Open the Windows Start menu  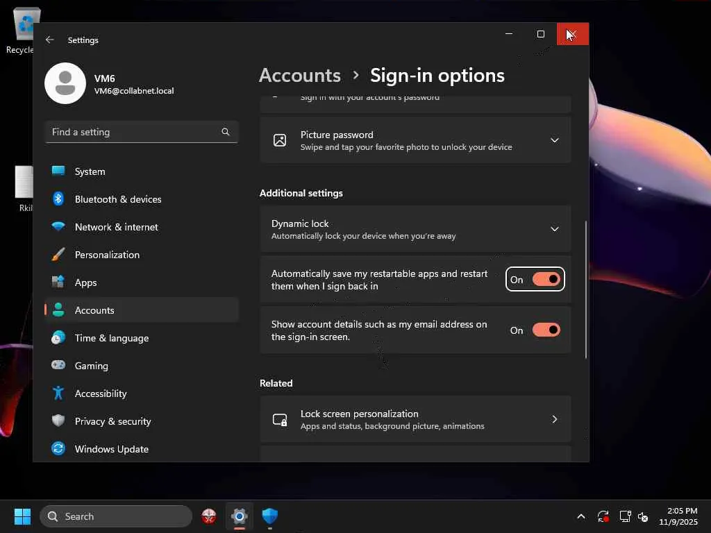click(22, 516)
